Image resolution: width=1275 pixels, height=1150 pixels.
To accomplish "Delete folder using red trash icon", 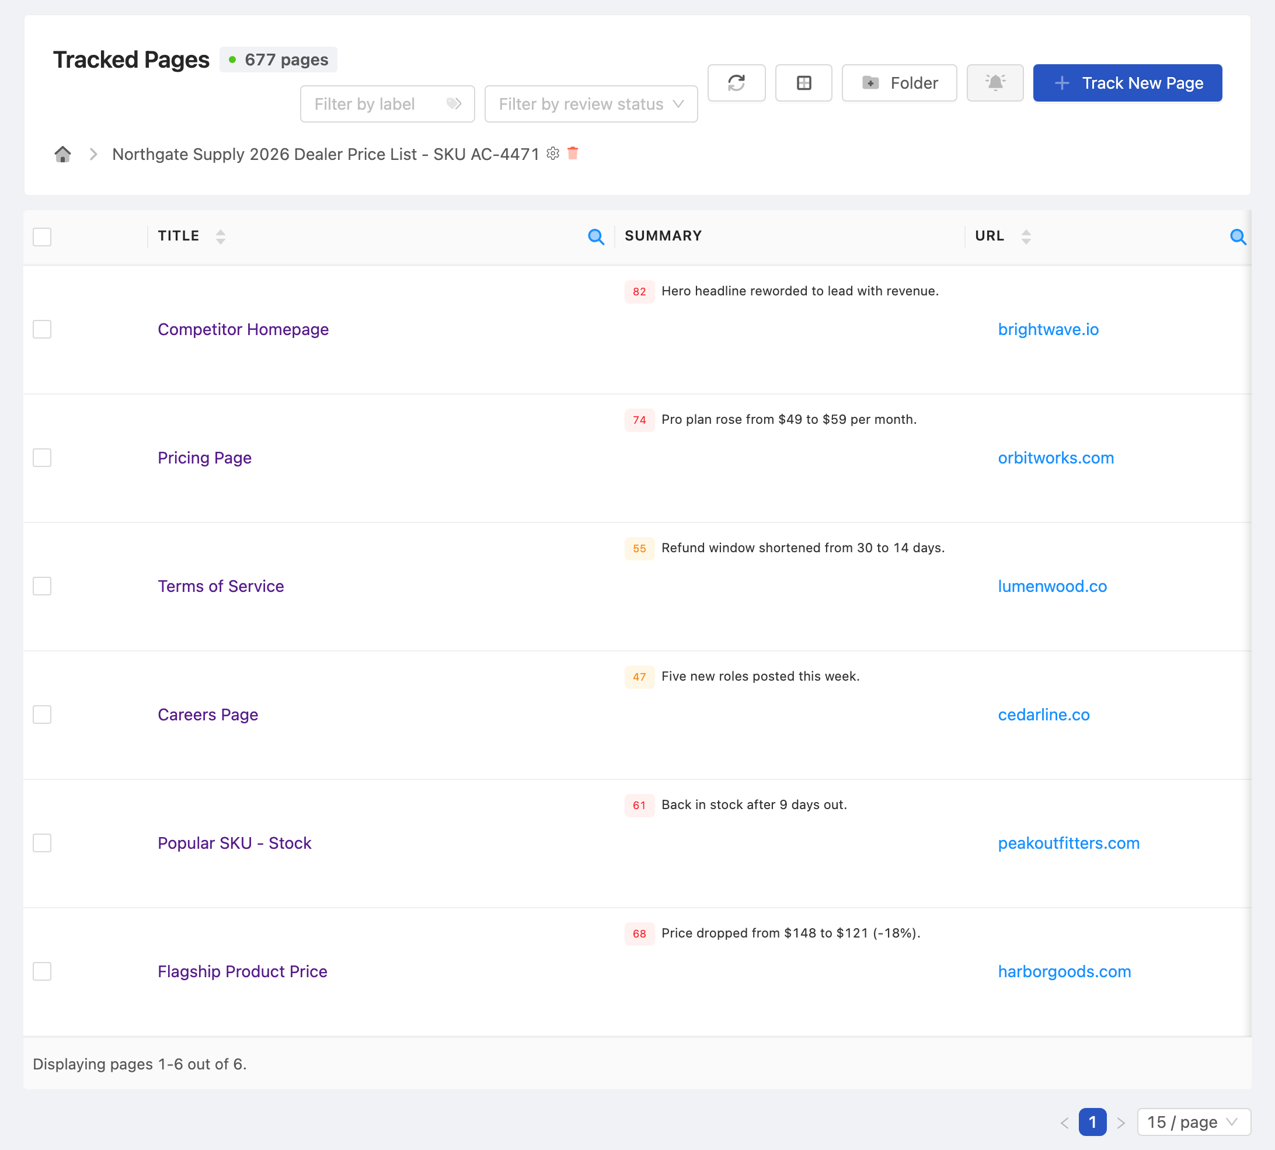I will pos(573,153).
